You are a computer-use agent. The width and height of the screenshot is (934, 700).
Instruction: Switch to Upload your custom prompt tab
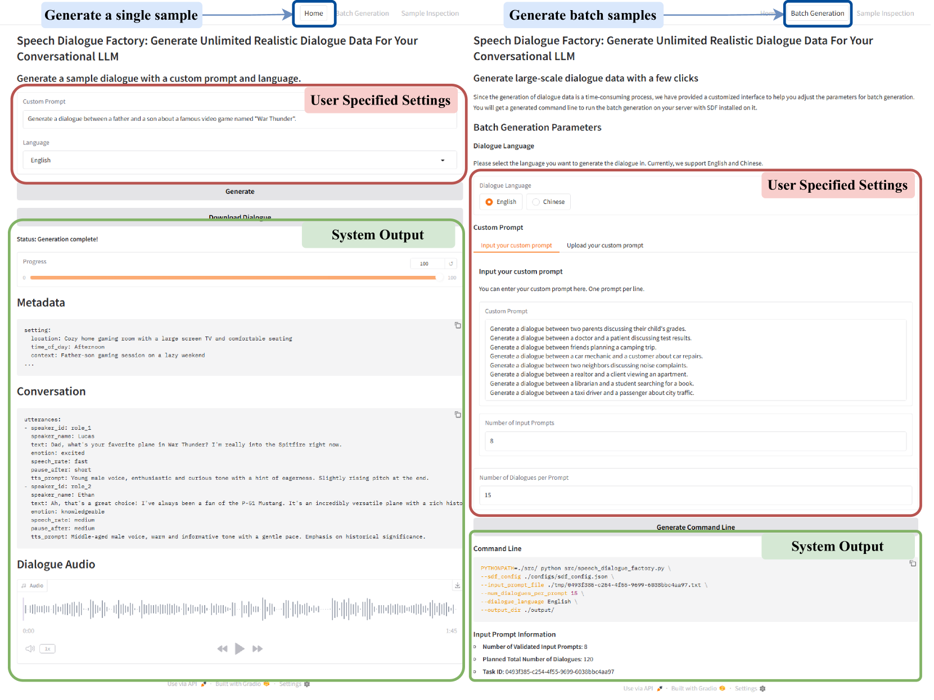605,246
